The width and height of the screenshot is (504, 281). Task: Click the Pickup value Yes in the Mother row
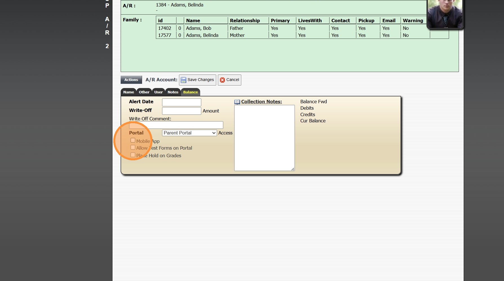pyautogui.click(x=362, y=35)
